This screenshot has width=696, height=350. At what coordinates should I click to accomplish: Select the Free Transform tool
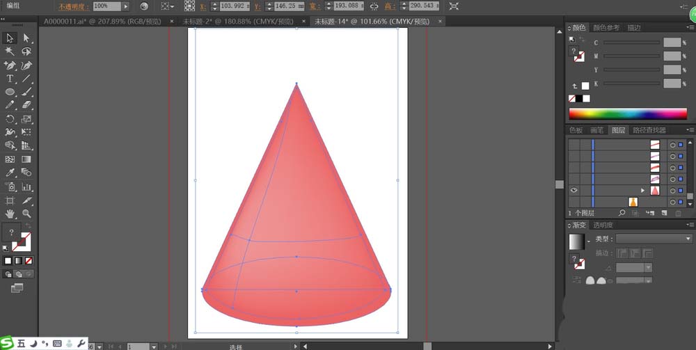(x=26, y=132)
